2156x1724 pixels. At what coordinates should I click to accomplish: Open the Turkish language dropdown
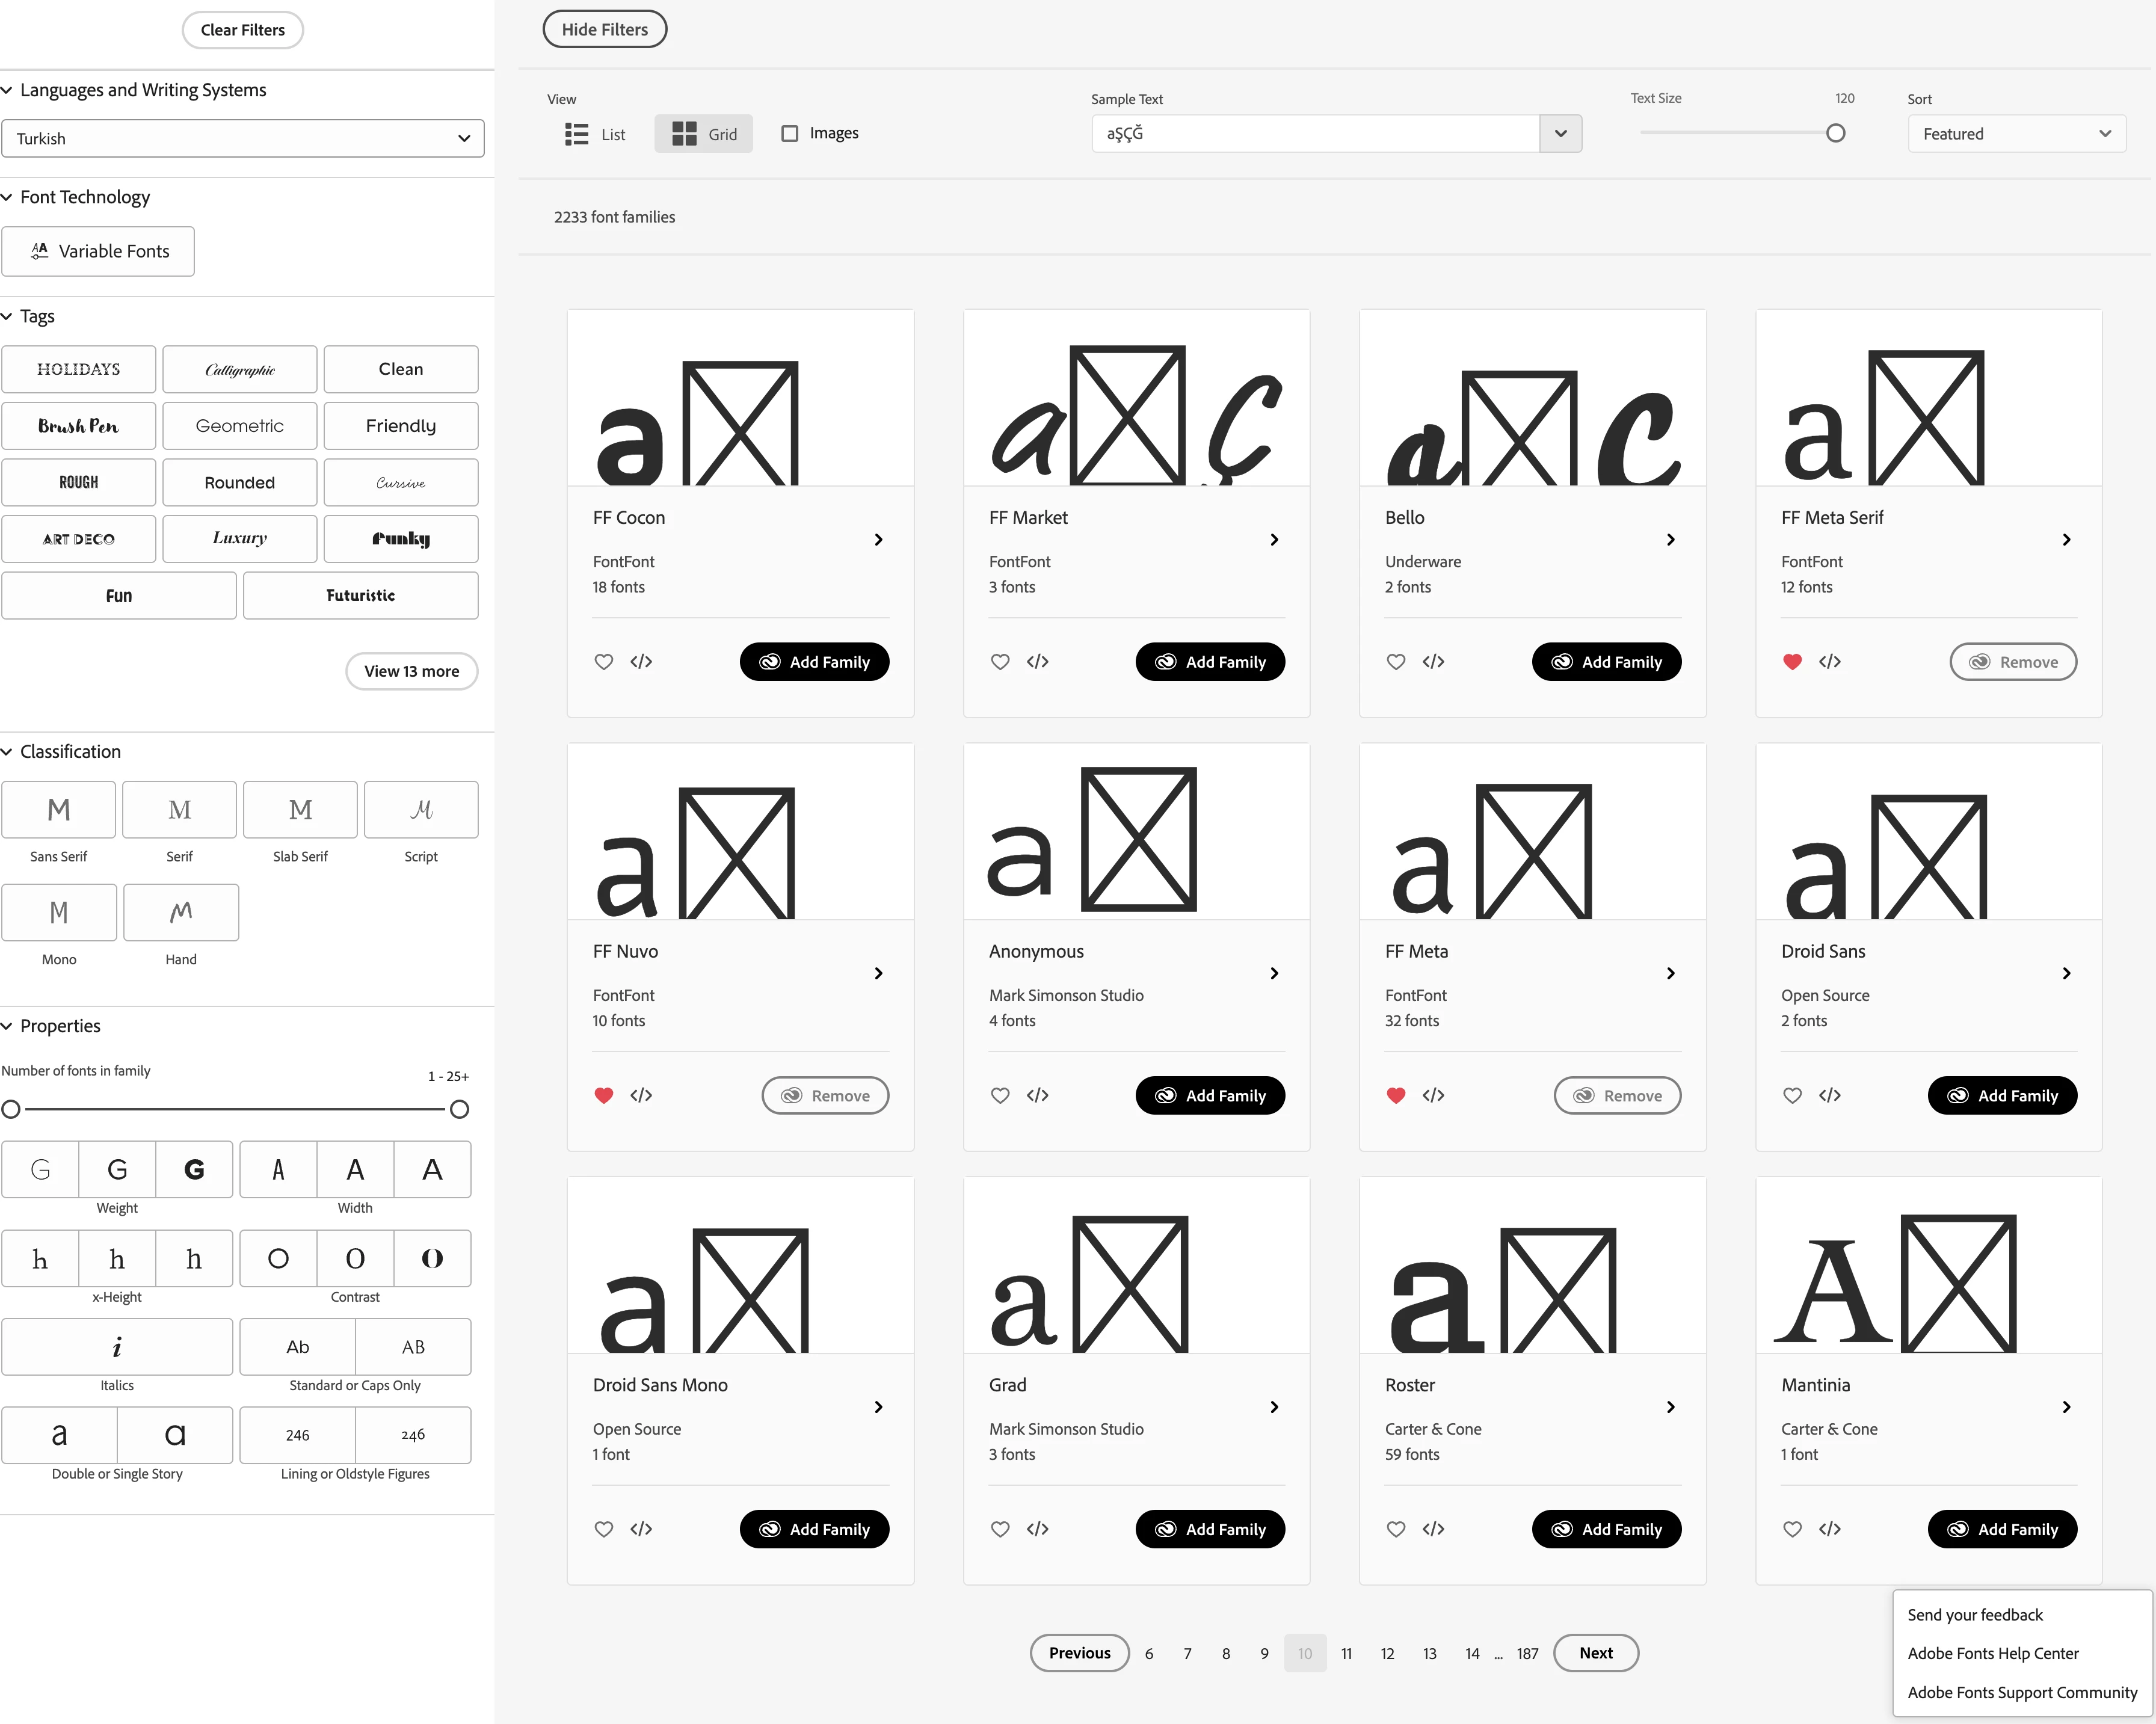click(x=243, y=138)
